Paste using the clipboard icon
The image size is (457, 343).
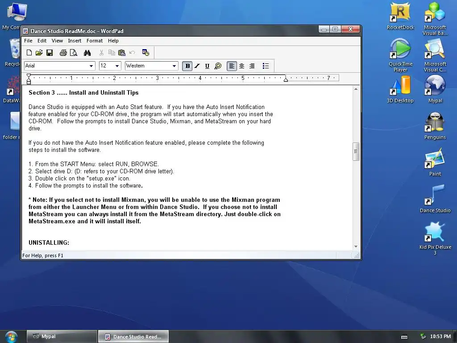point(121,53)
